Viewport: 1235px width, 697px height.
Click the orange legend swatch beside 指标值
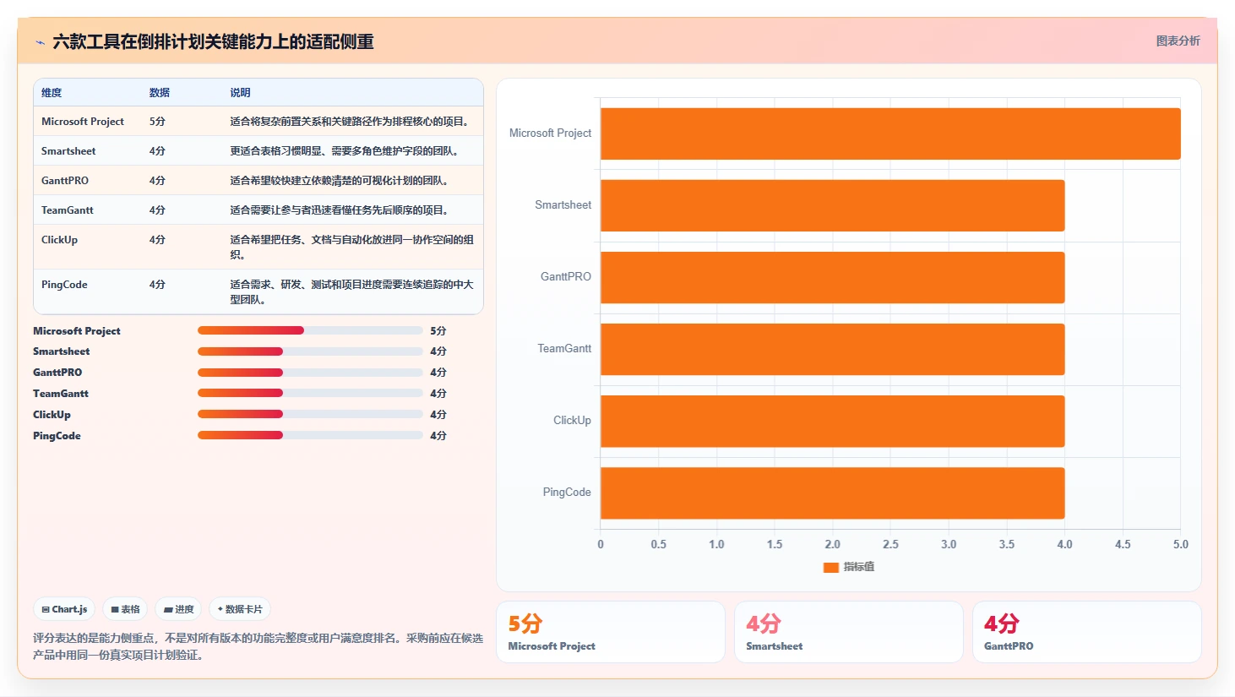(830, 568)
